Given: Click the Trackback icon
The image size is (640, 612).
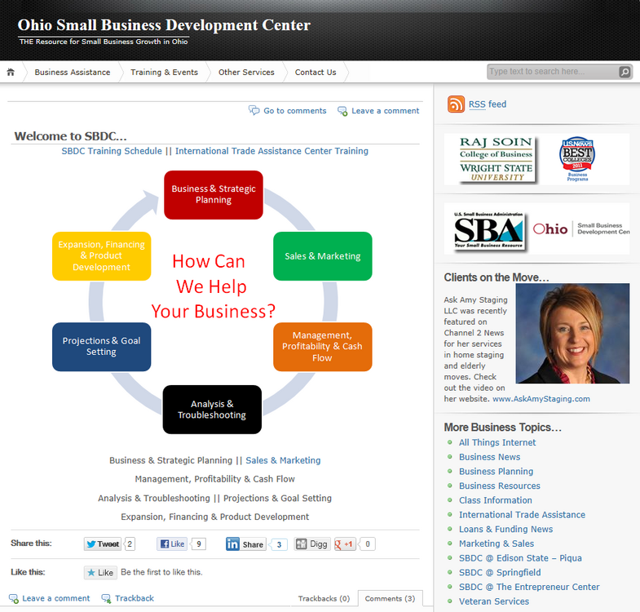Looking at the screenshot, I should click(106, 598).
